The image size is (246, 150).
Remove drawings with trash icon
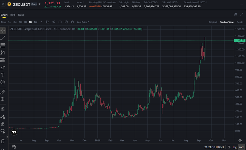pos(3,141)
